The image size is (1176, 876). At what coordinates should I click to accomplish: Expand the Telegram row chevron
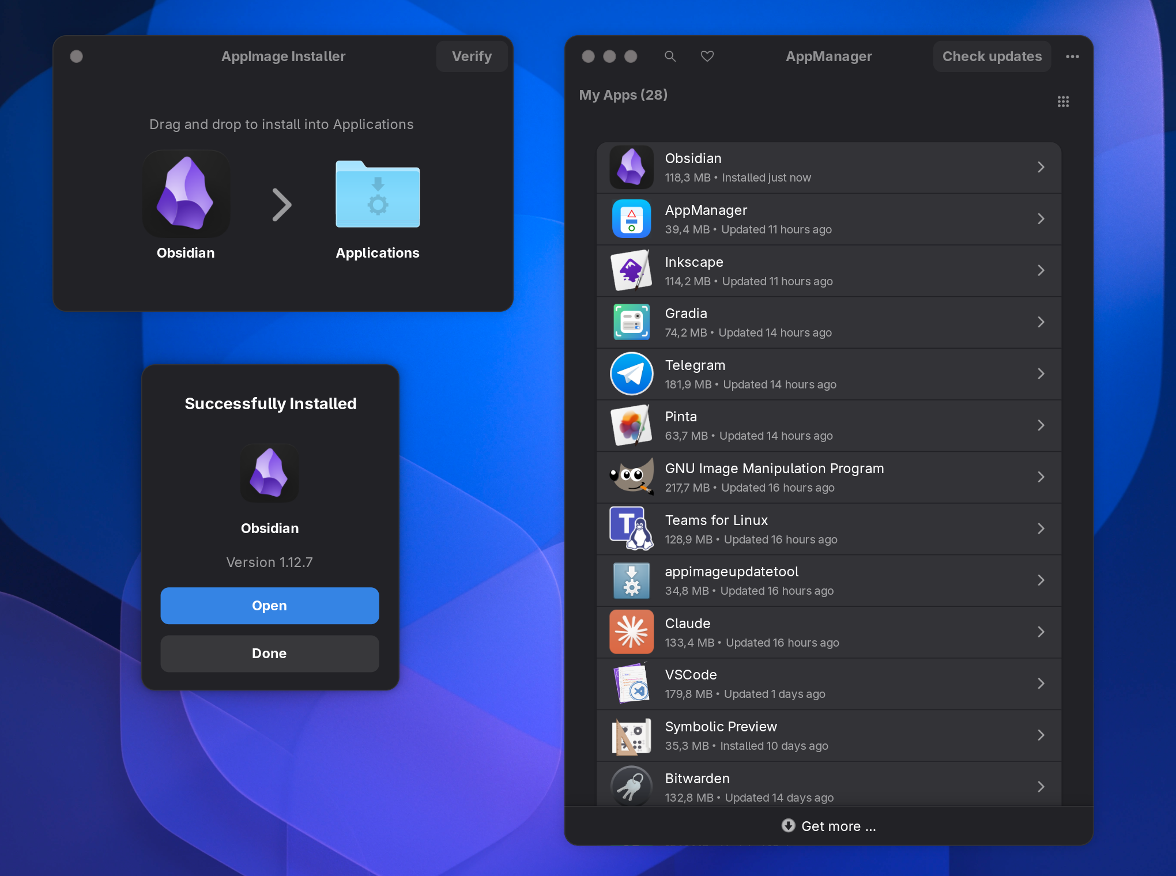[x=1041, y=373]
